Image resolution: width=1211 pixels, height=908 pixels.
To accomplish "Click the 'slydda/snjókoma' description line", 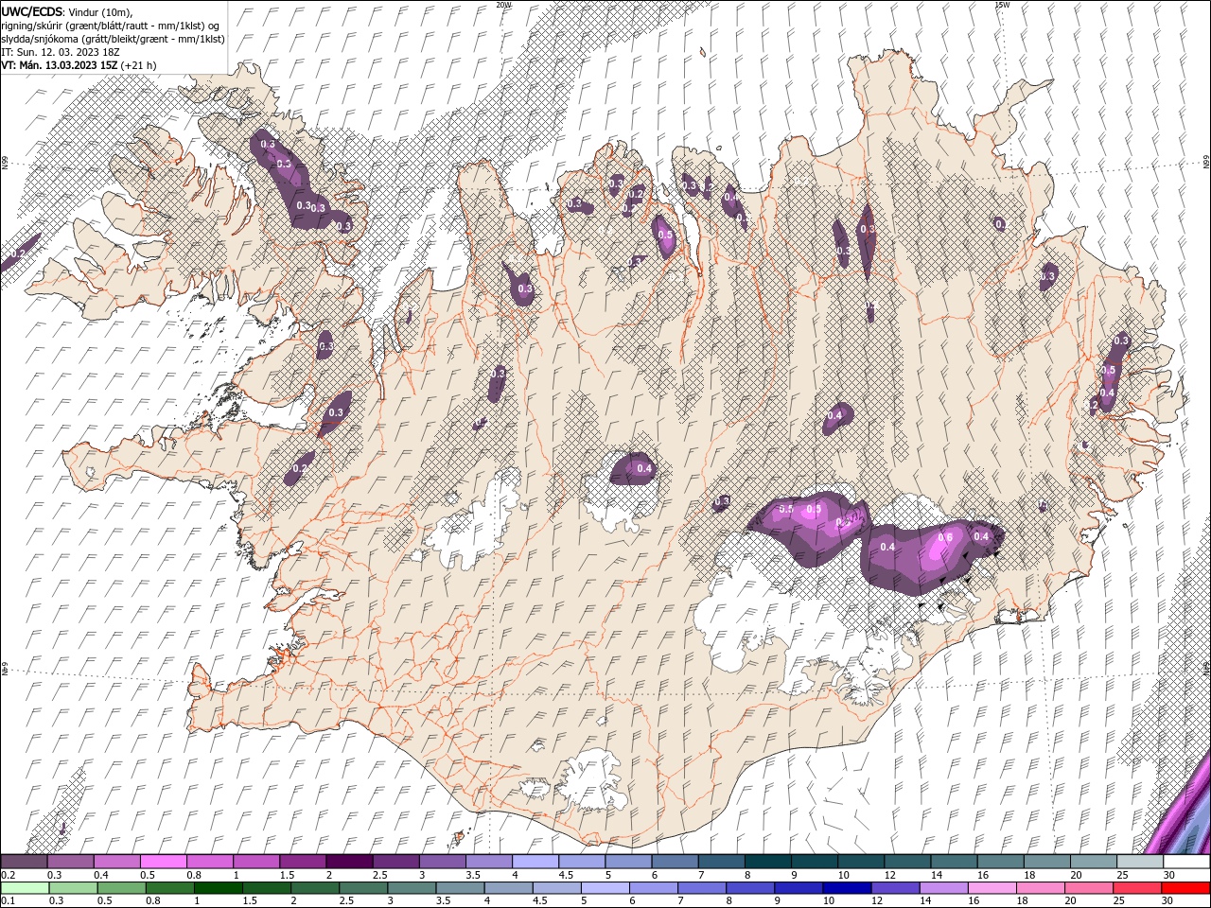I will tap(113, 39).
